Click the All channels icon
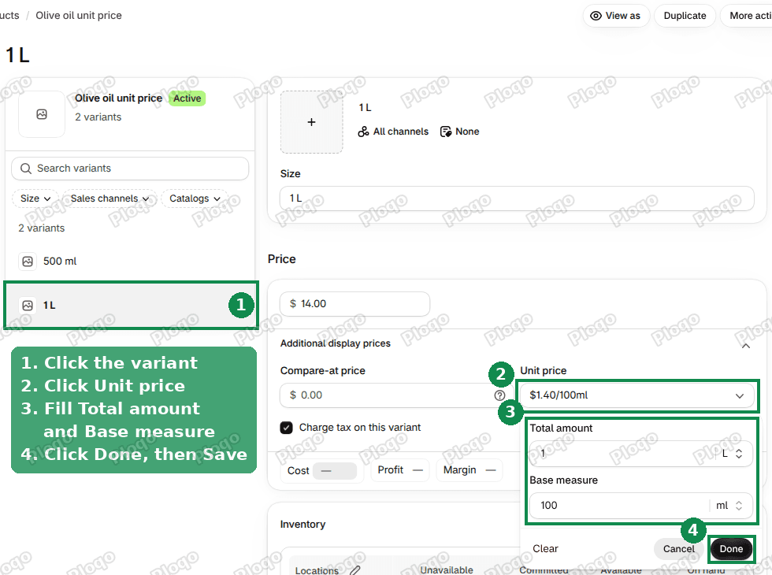This screenshot has width=772, height=575. [363, 132]
